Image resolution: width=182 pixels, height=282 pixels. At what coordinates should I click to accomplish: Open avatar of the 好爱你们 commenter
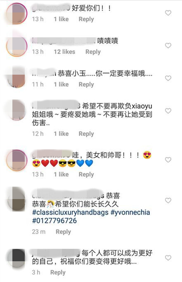point(17,14)
